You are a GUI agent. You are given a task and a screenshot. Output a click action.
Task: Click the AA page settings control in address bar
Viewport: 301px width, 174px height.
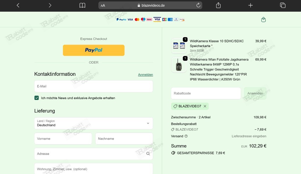(102, 5)
